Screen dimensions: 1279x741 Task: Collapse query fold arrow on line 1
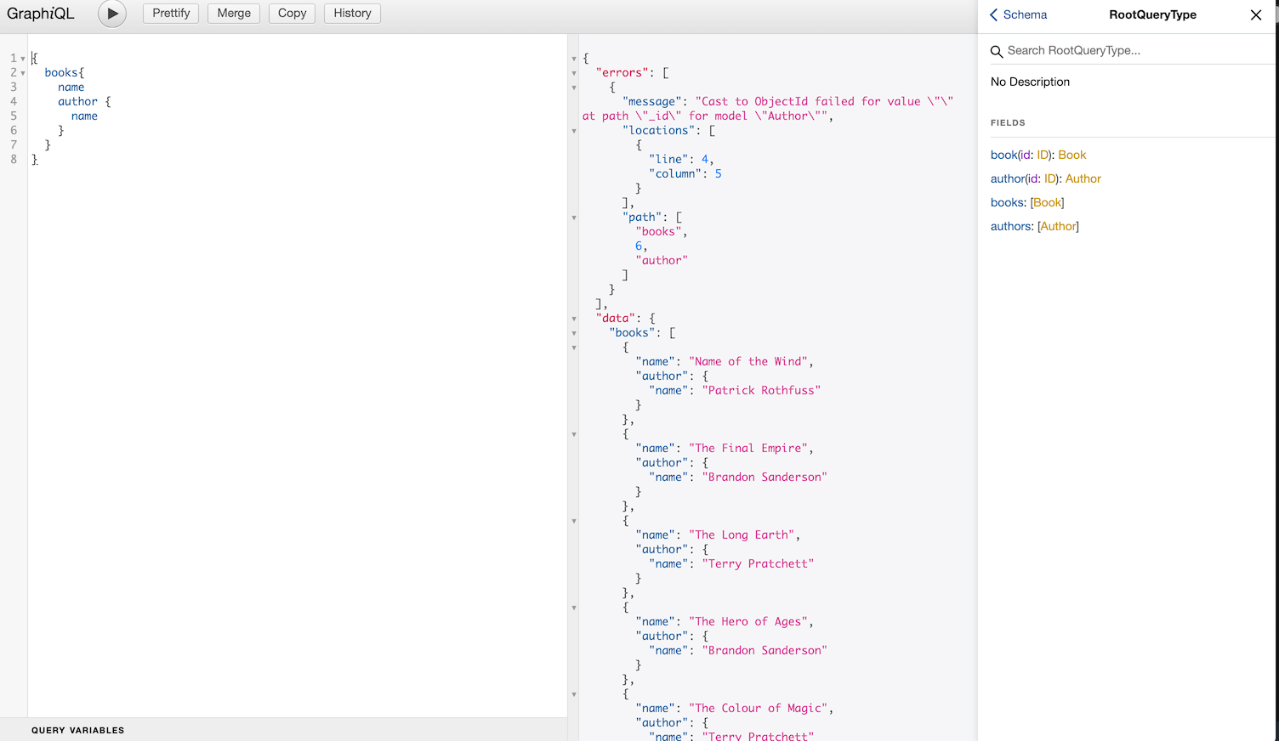(x=23, y=59)
